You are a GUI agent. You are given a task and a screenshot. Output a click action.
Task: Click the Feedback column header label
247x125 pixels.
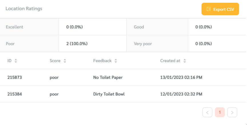[102, 61]
